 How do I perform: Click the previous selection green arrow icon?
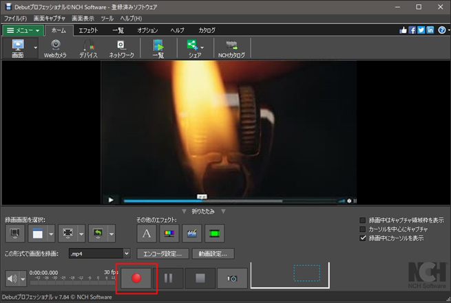(98, 234)
